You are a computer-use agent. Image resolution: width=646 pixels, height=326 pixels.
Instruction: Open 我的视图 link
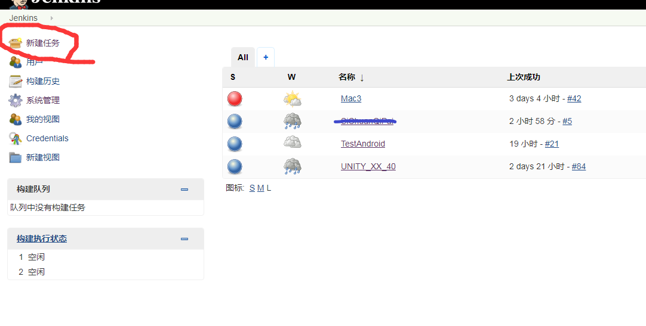43,119
